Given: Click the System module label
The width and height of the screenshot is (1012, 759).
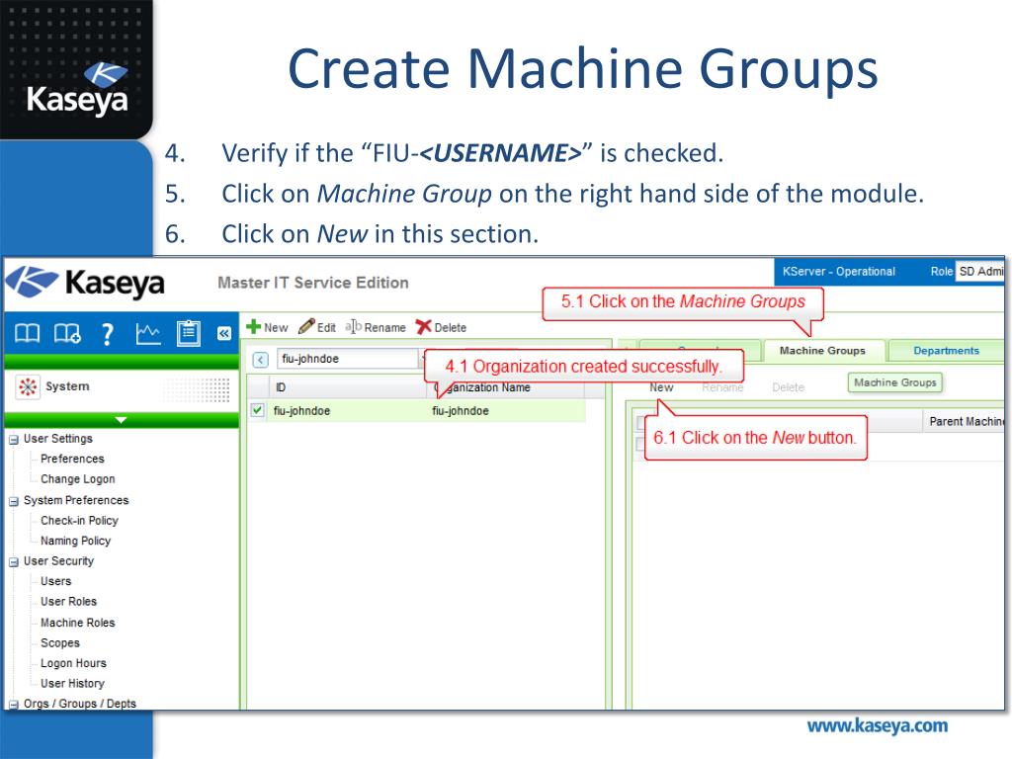Looking at the screenshot, I should coord(67,386).
